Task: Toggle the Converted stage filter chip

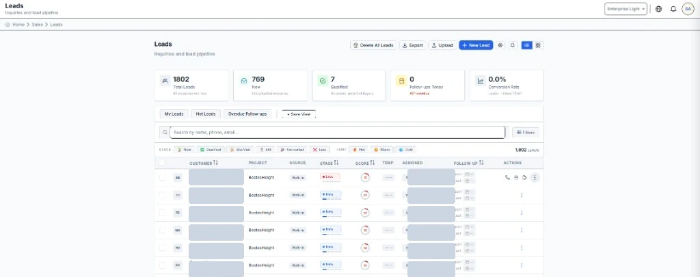Action: coord(292,150)
